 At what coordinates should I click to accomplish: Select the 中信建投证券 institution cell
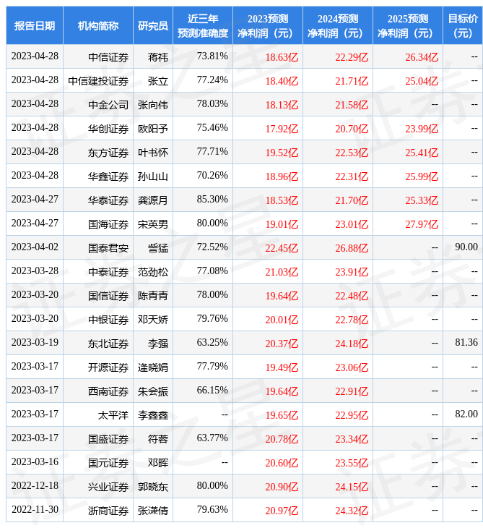(x=98, y=81)
